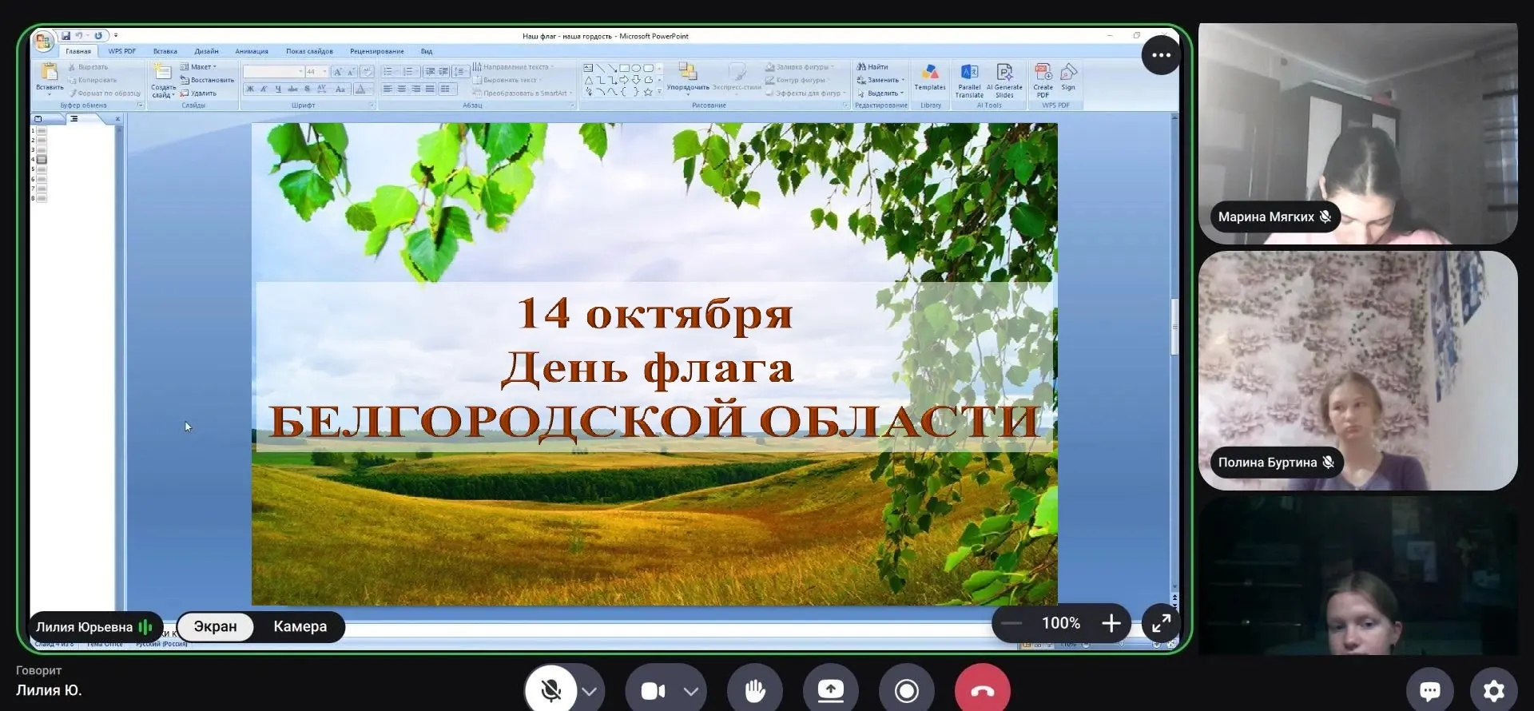Open microphone options chevron
Screen dimensions: 1534x711
pos(590,692)
